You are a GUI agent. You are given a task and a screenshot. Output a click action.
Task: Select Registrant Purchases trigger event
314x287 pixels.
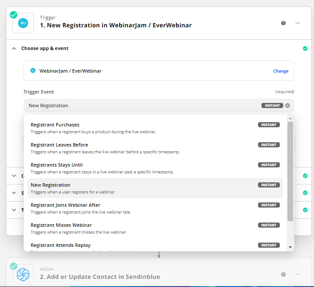pyautogui.click(x=155, y=128)
